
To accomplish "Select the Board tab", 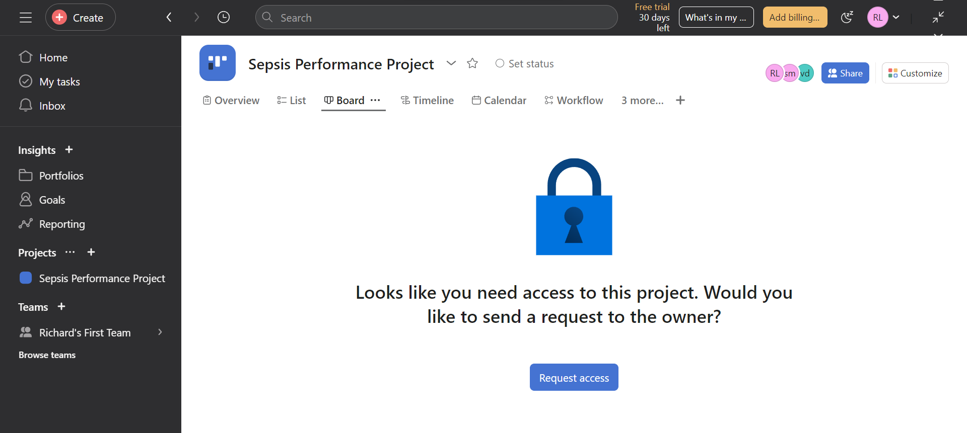I will pos(344,101).
